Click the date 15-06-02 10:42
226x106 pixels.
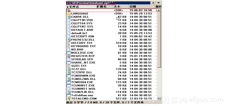[x=141, y=36]
